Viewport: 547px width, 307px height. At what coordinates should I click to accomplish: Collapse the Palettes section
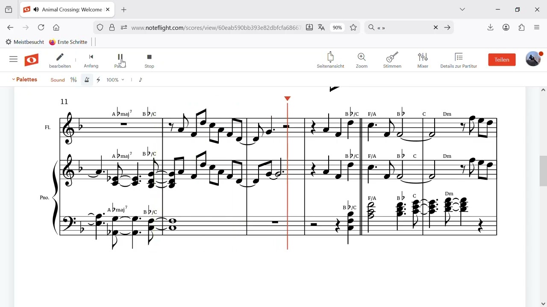24,80
